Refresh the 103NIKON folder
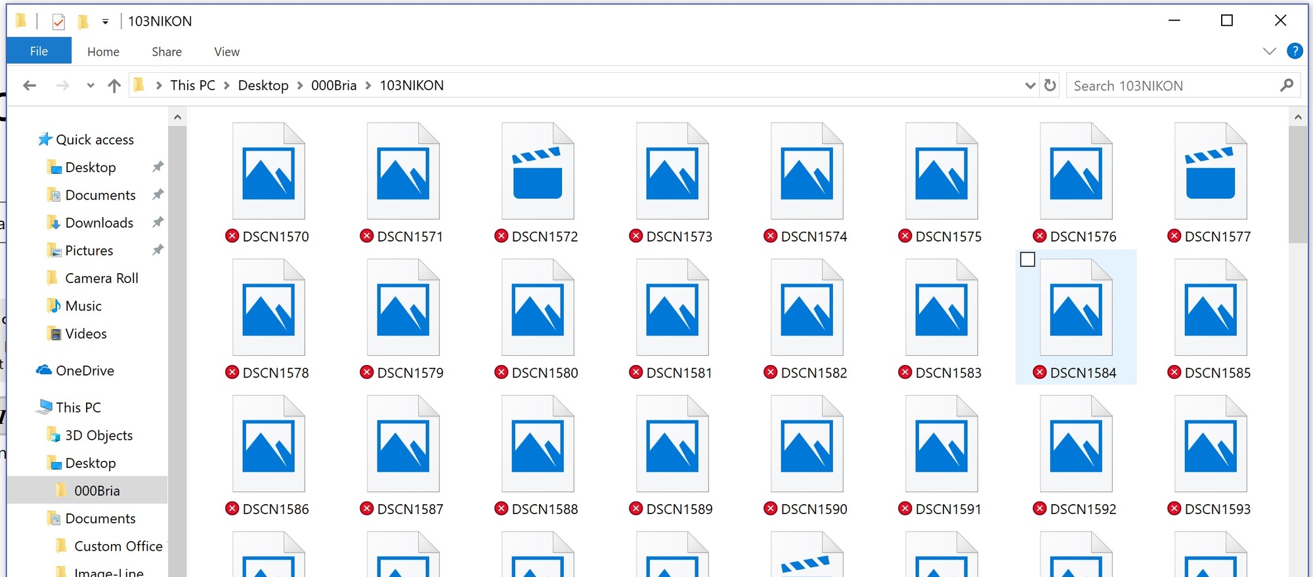The height and width of the screenshot is (577, 1313). click(x=1050, y=85)
